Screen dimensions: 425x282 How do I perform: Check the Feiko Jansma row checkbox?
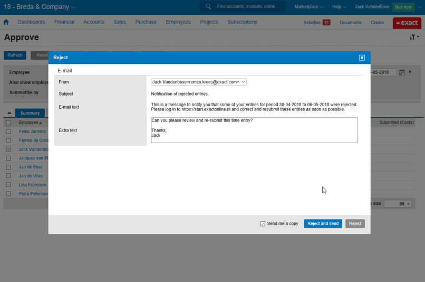click(8, 131)
